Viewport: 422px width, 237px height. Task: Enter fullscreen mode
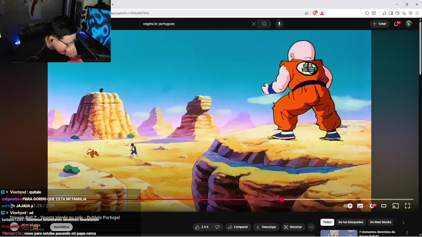(407, 206)
